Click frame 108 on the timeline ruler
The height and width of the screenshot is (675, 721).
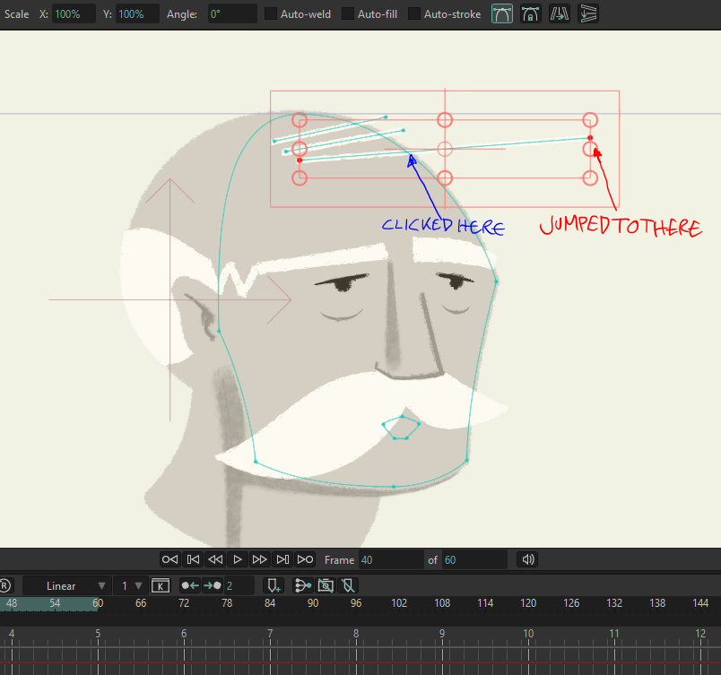[x=442, y=603]
